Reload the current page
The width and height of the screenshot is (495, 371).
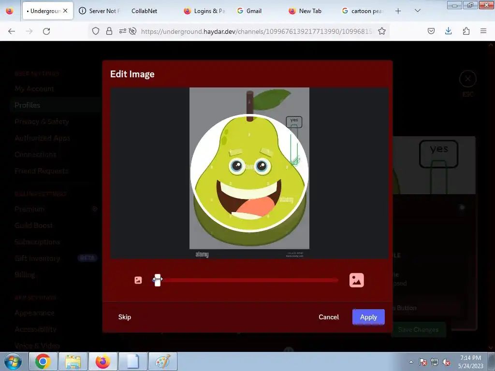(46, 31)
